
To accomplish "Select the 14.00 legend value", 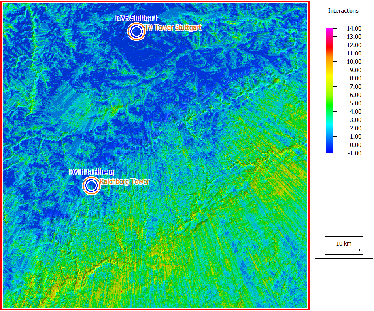I will tap(354, 29).
